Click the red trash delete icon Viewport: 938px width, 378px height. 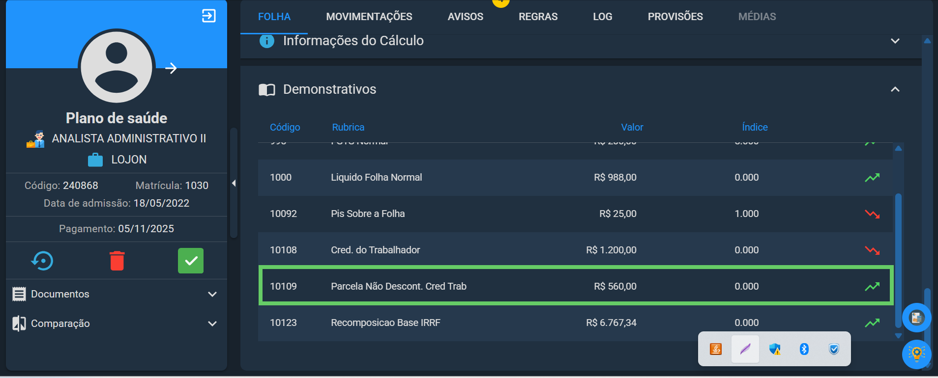click(x=117, y=261)
